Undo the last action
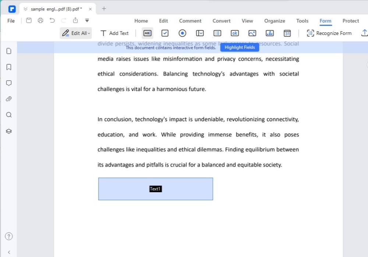Screen dimensions: 368x257 (52, 21)
